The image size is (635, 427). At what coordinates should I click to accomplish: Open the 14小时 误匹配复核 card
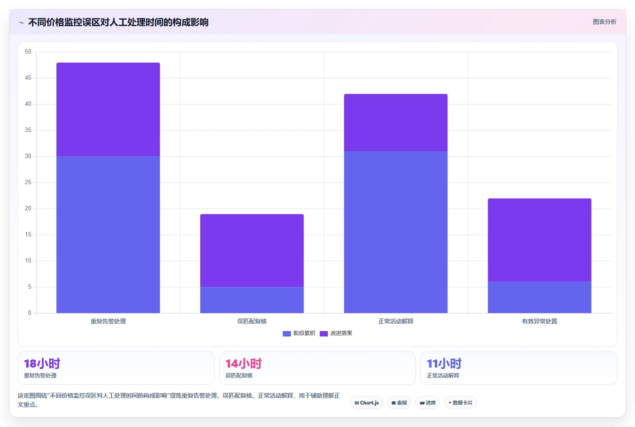[x=317, y=368]
